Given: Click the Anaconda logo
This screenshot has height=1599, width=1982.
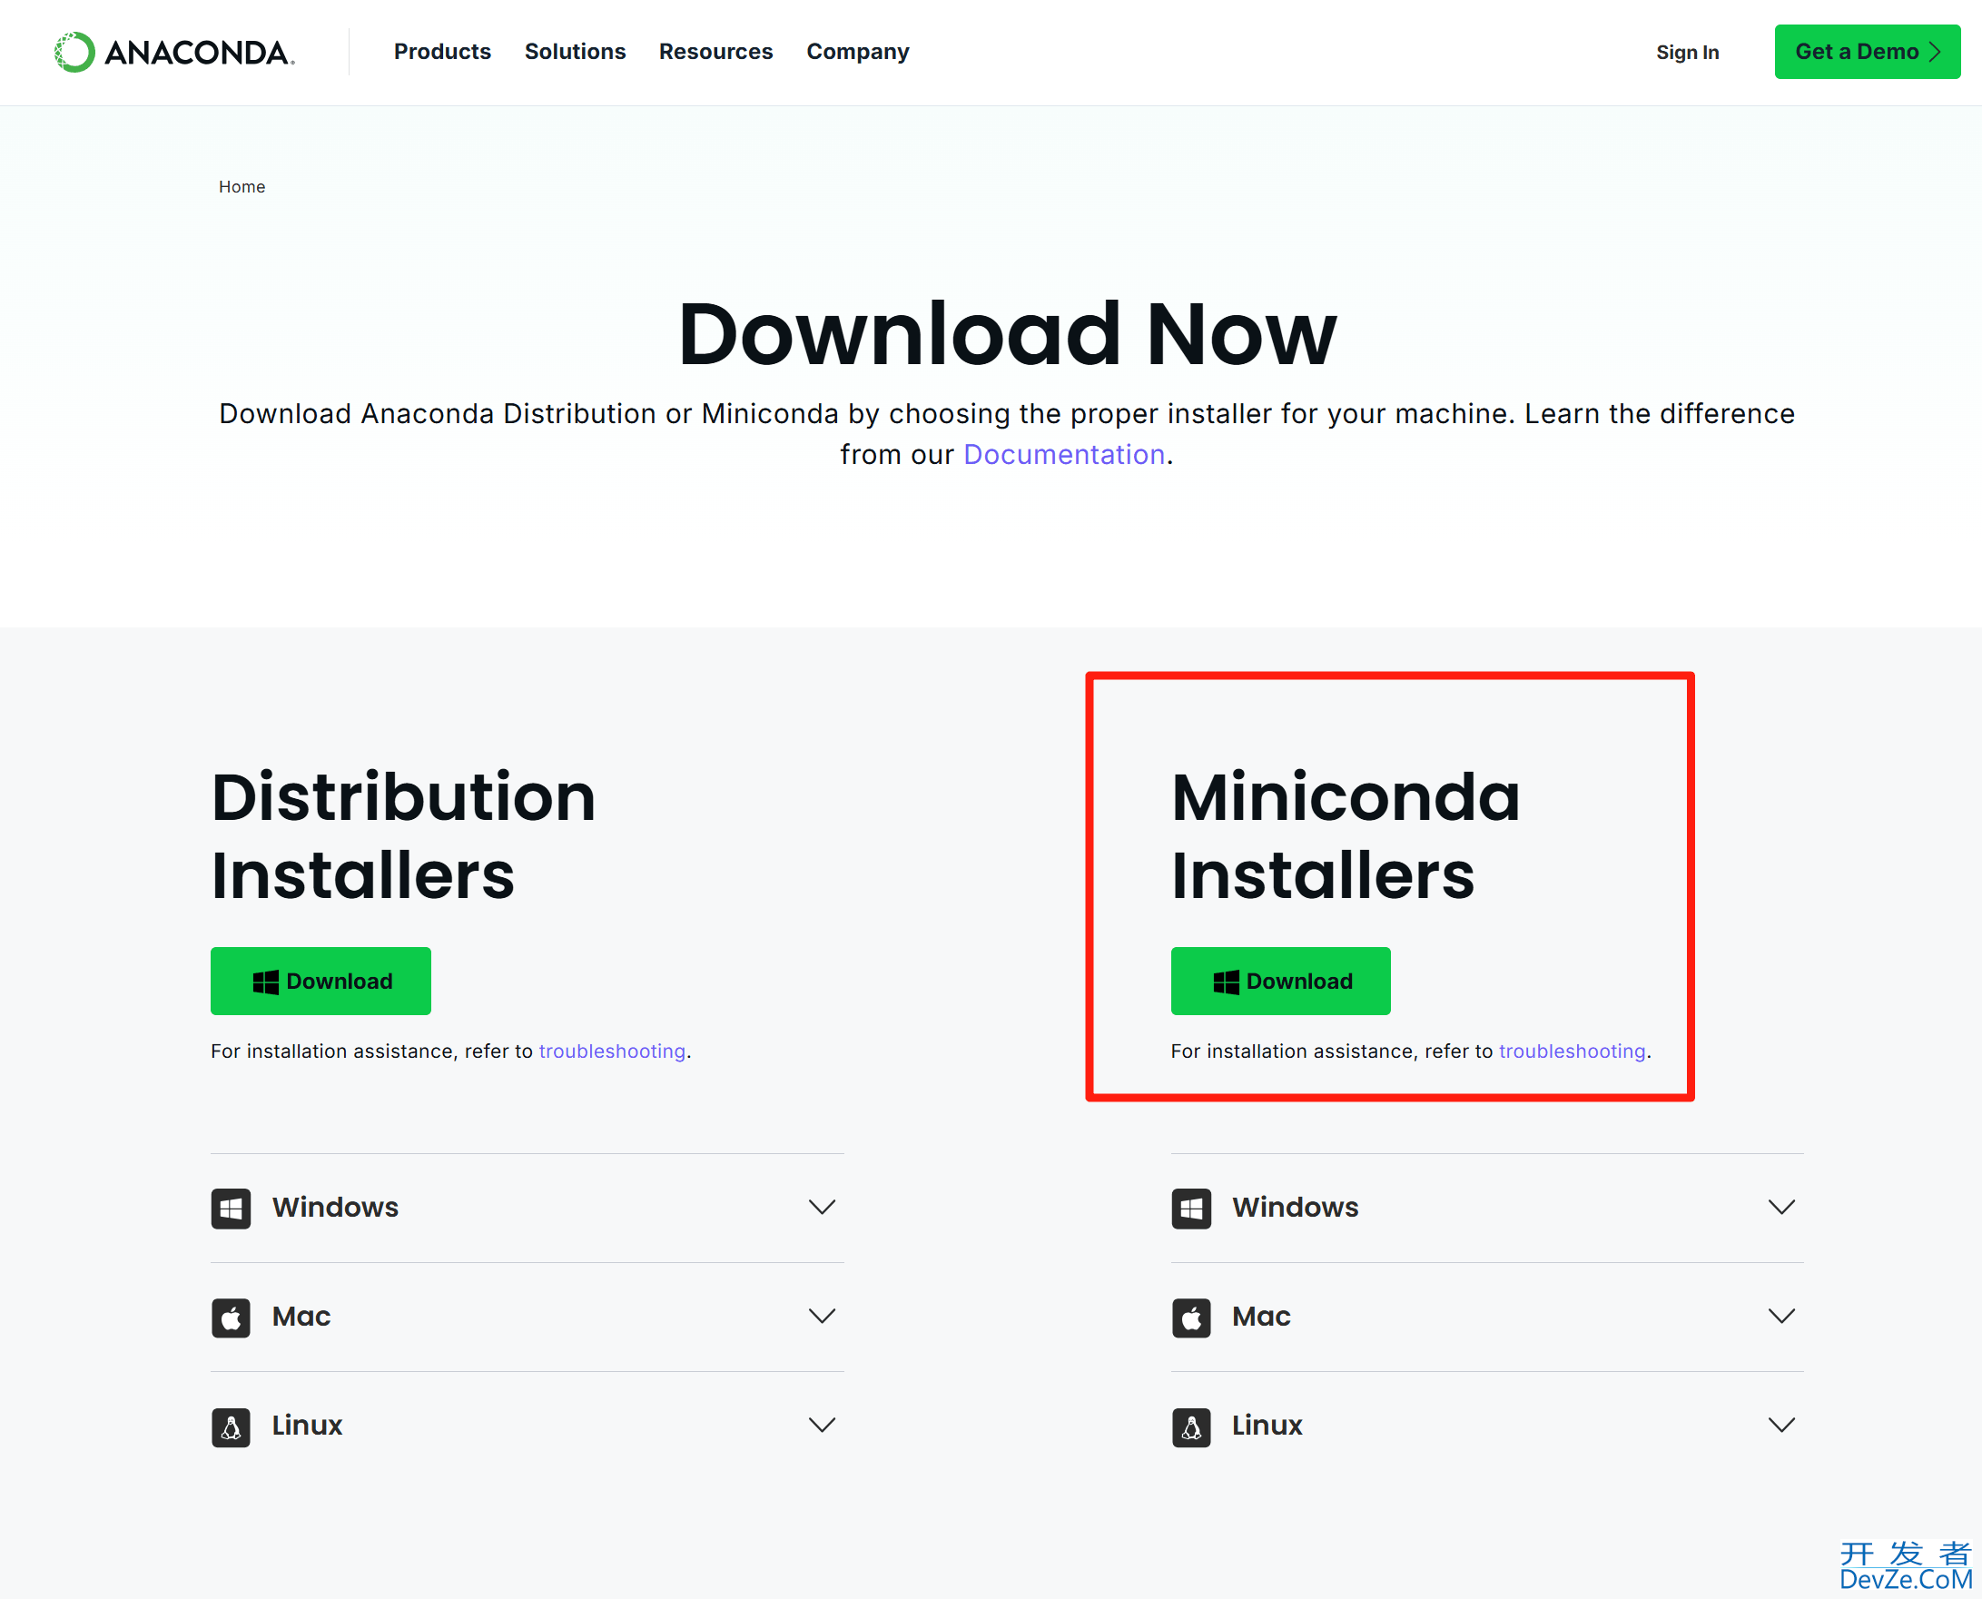Looking at the screenshot, I should pyautogui.click(x=175, y=53).
